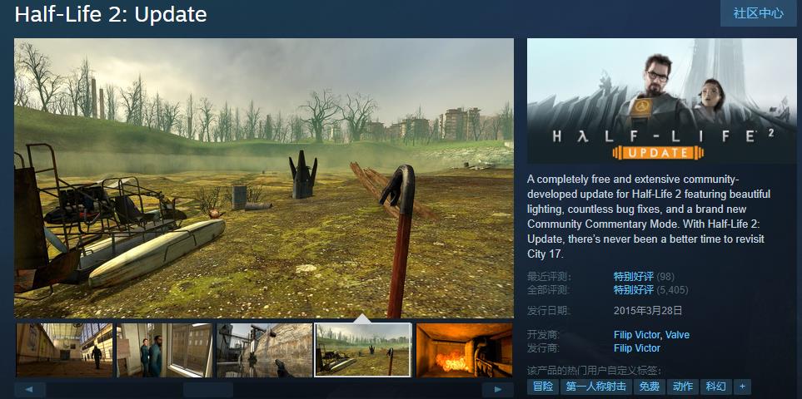The image size is (802, 399).
Task: Click the plus button to add tags
Action: [x=742, y=387]
